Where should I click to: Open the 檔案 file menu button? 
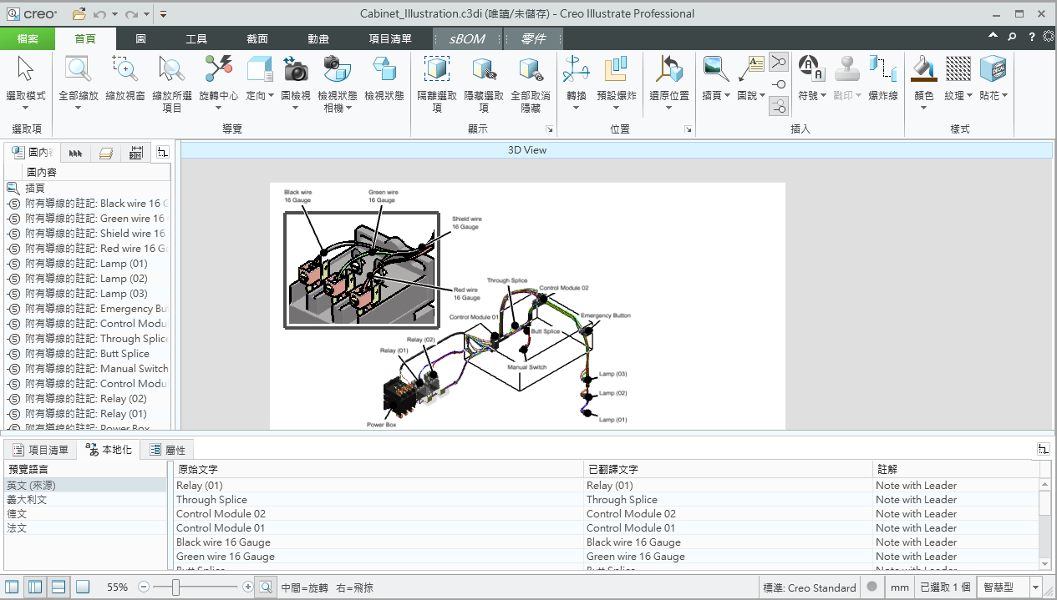(x=28, y=38)
